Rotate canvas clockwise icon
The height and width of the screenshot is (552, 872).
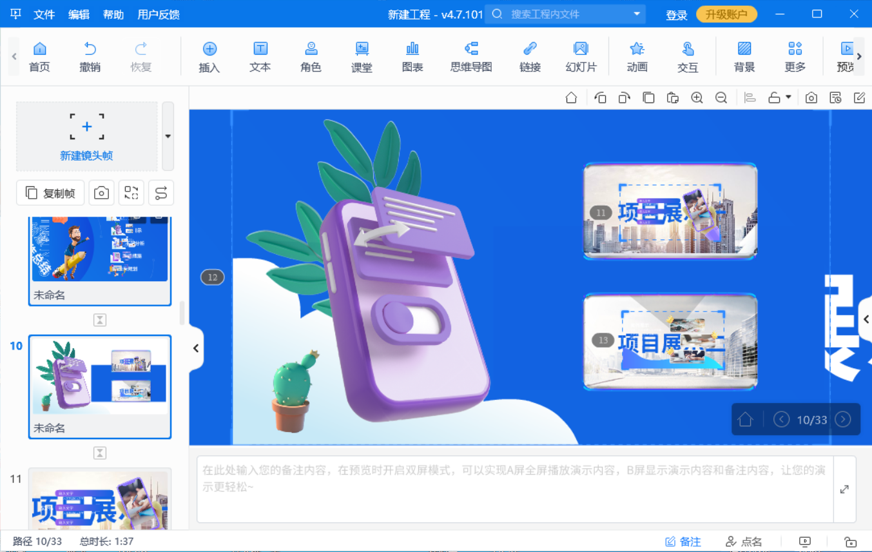(x=624, y=98)
